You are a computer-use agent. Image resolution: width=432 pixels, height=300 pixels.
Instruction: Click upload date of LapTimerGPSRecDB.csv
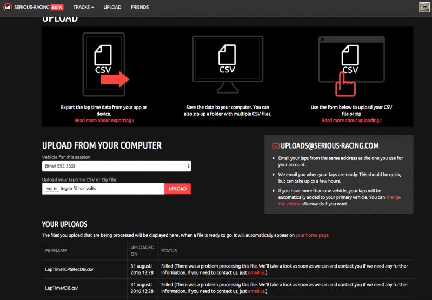142,269
